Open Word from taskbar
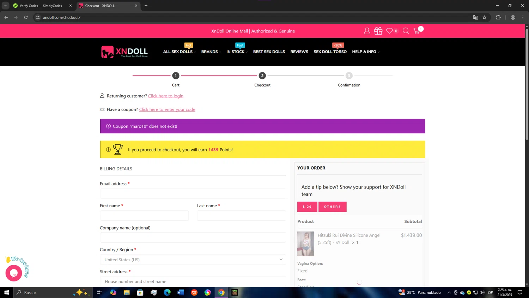This screenshot has height=298, width=529. point(181,292)
